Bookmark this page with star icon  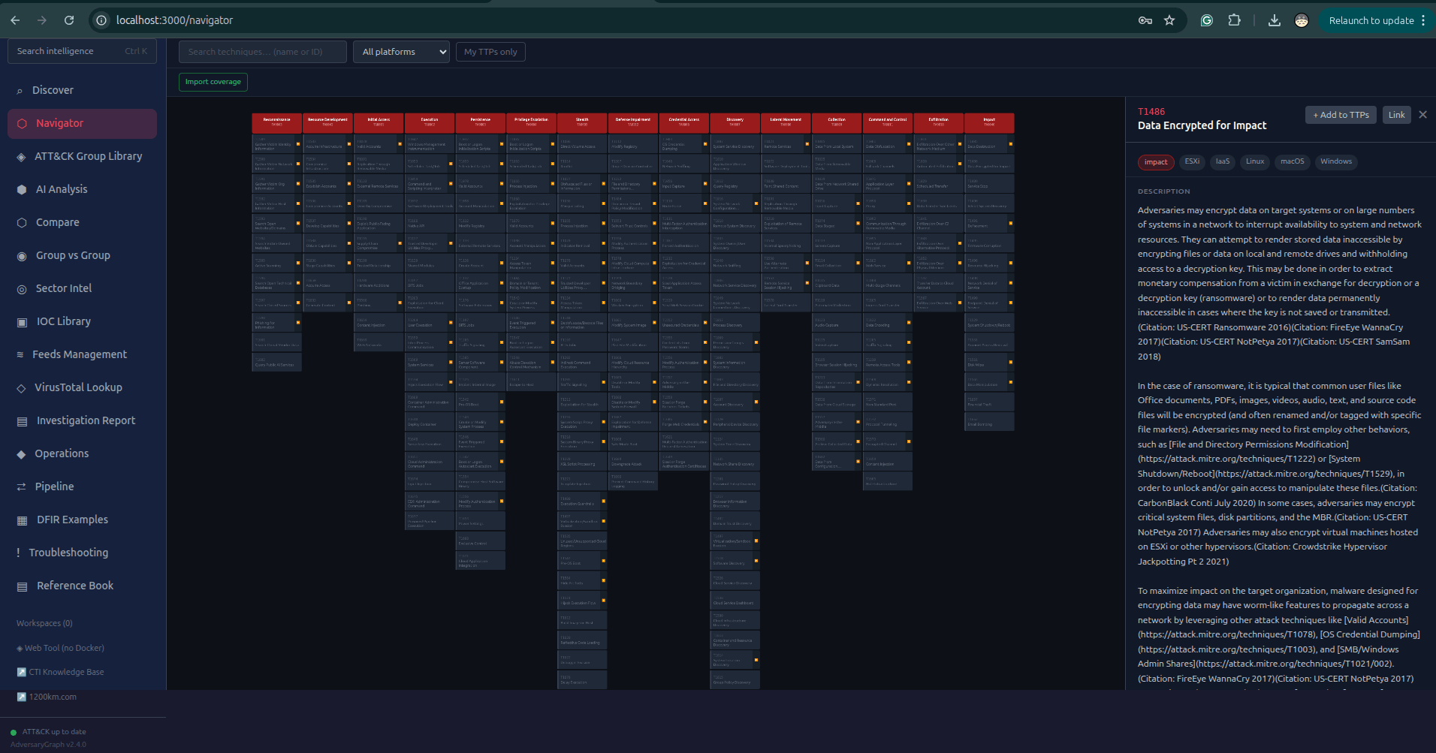1169,20
